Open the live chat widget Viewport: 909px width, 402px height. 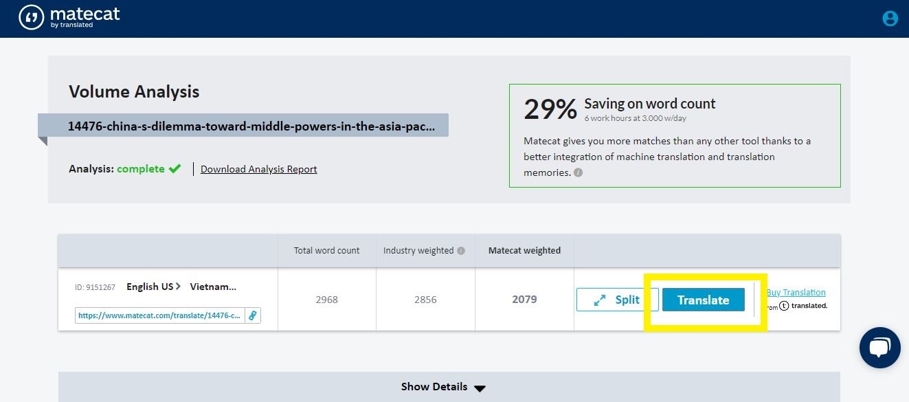tap(879, 348)
